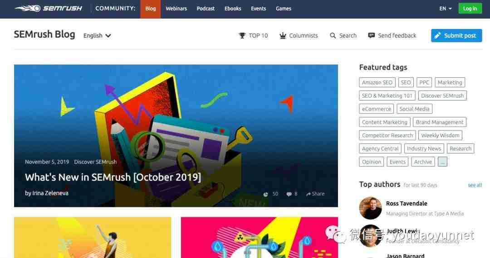Screen dimensions: 490x258
Task: Click the Share arrow on featured post
Action: (308, 194)
